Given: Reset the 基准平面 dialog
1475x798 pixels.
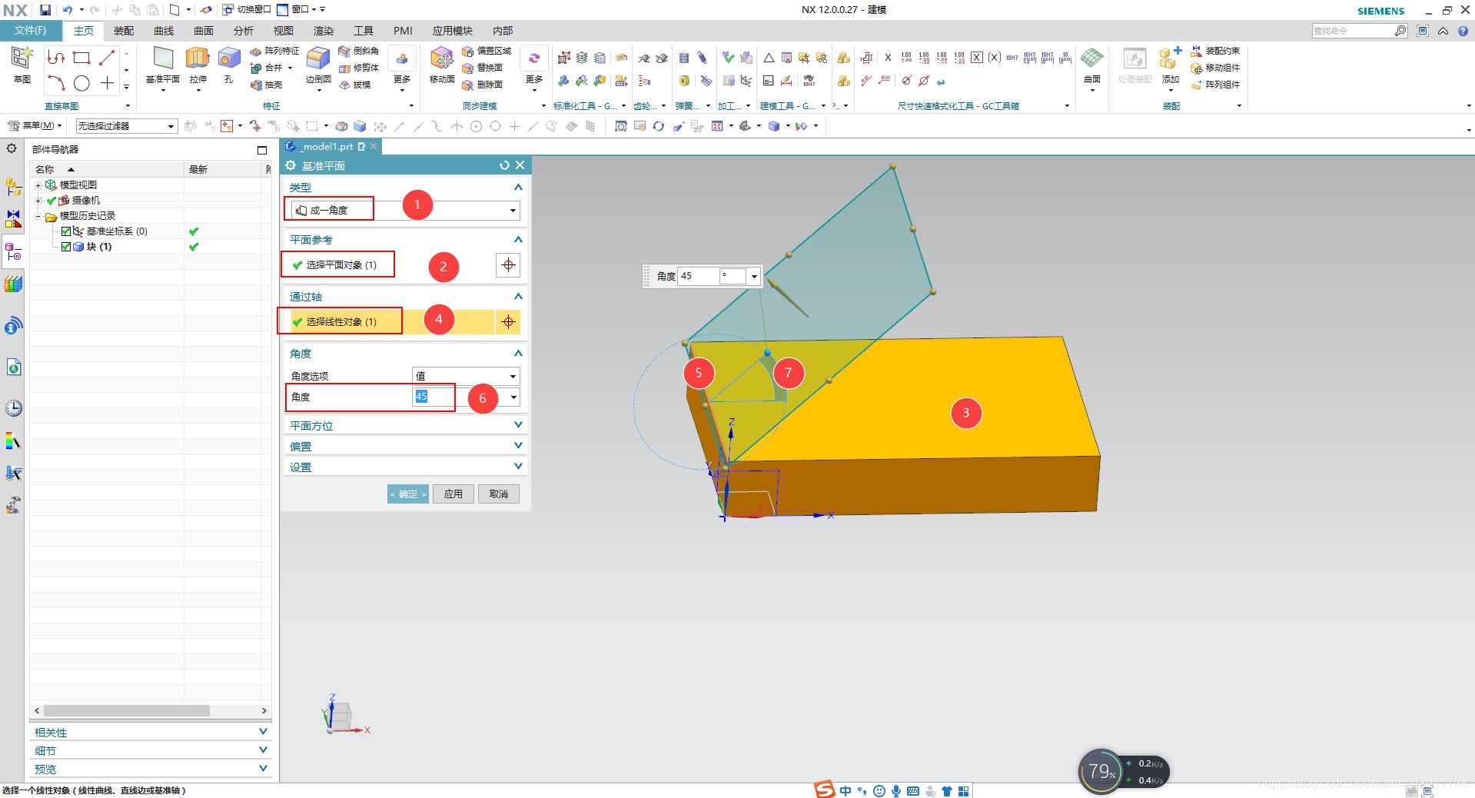Looking at the screenshot, I should click(504, 165).
